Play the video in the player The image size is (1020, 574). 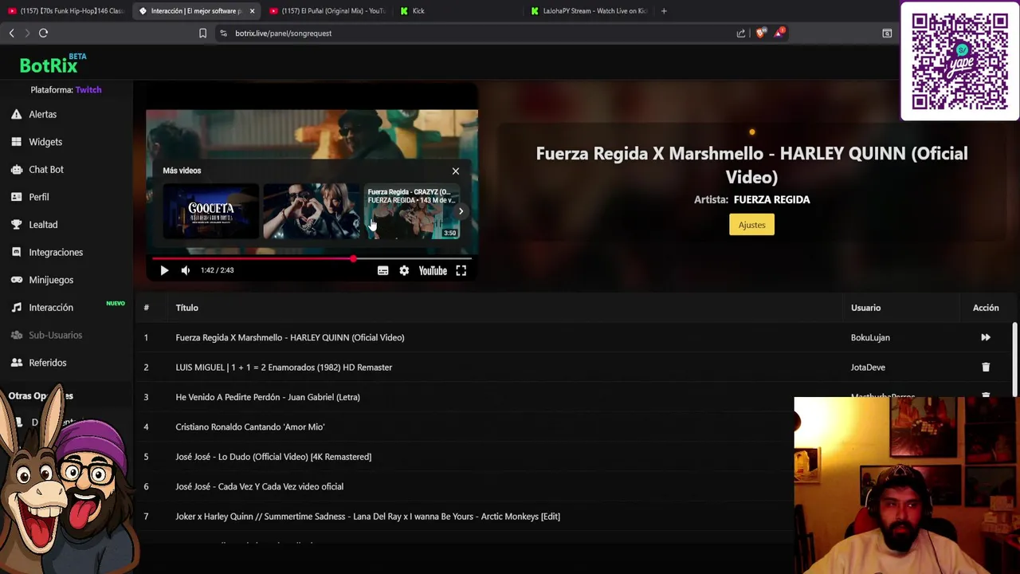click(164, 270)
